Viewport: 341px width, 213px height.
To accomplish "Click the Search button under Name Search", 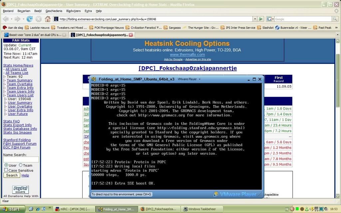I will pyautogui.click(x=12, y=175).
